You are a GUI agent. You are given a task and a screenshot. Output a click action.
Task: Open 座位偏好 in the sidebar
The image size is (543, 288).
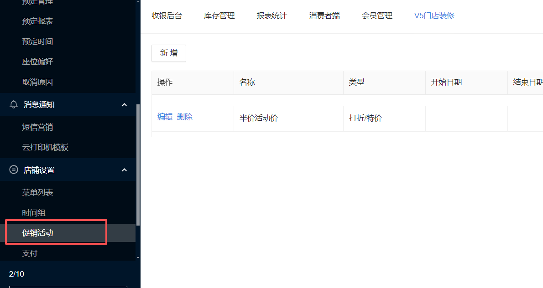(37, 62)
